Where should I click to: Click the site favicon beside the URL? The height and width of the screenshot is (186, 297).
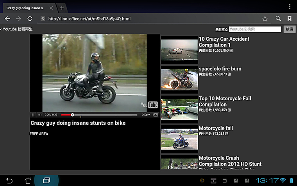click(x=43, y=19)
